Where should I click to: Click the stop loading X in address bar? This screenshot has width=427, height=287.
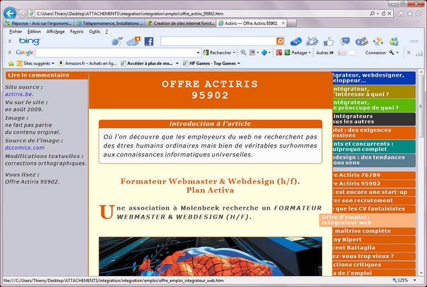pos(389,13)
